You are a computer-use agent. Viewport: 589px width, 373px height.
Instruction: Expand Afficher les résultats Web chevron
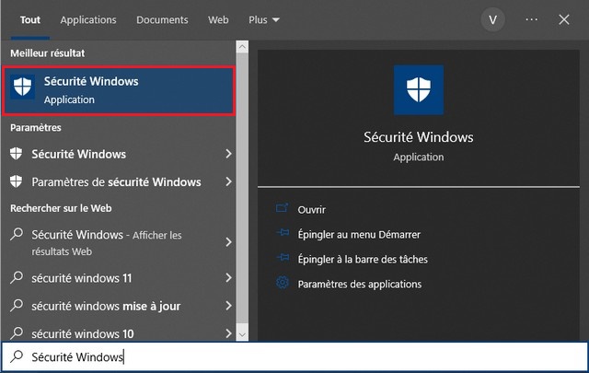228,242
